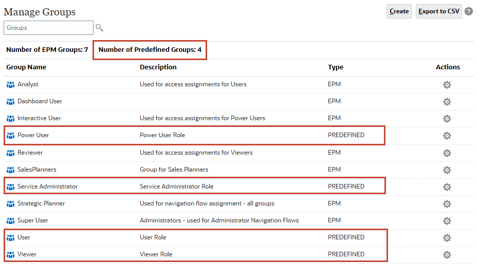Click the Description column header

click(x=158, y=67)
